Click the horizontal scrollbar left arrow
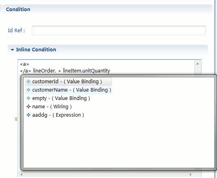The image size is (217, 178). (22, 174)
